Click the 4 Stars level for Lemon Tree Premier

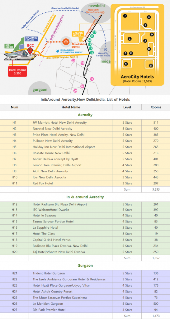click(127, 165)
